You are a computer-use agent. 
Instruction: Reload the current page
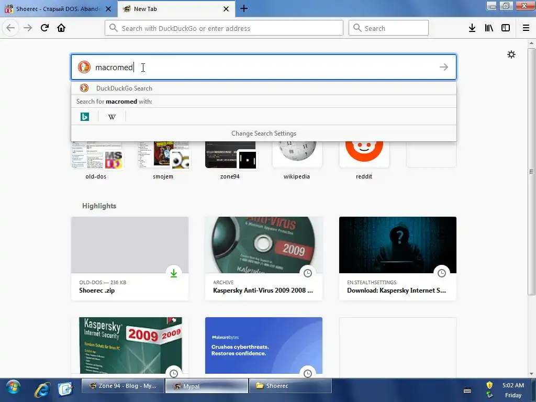[44, 28]
